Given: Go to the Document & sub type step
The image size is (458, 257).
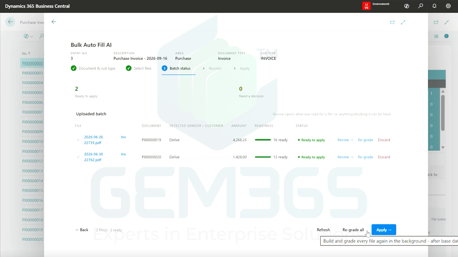Looking at the screenshot, I should (x=93, y=68).
